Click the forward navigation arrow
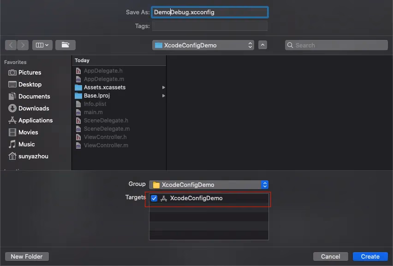 click(23, 45)
